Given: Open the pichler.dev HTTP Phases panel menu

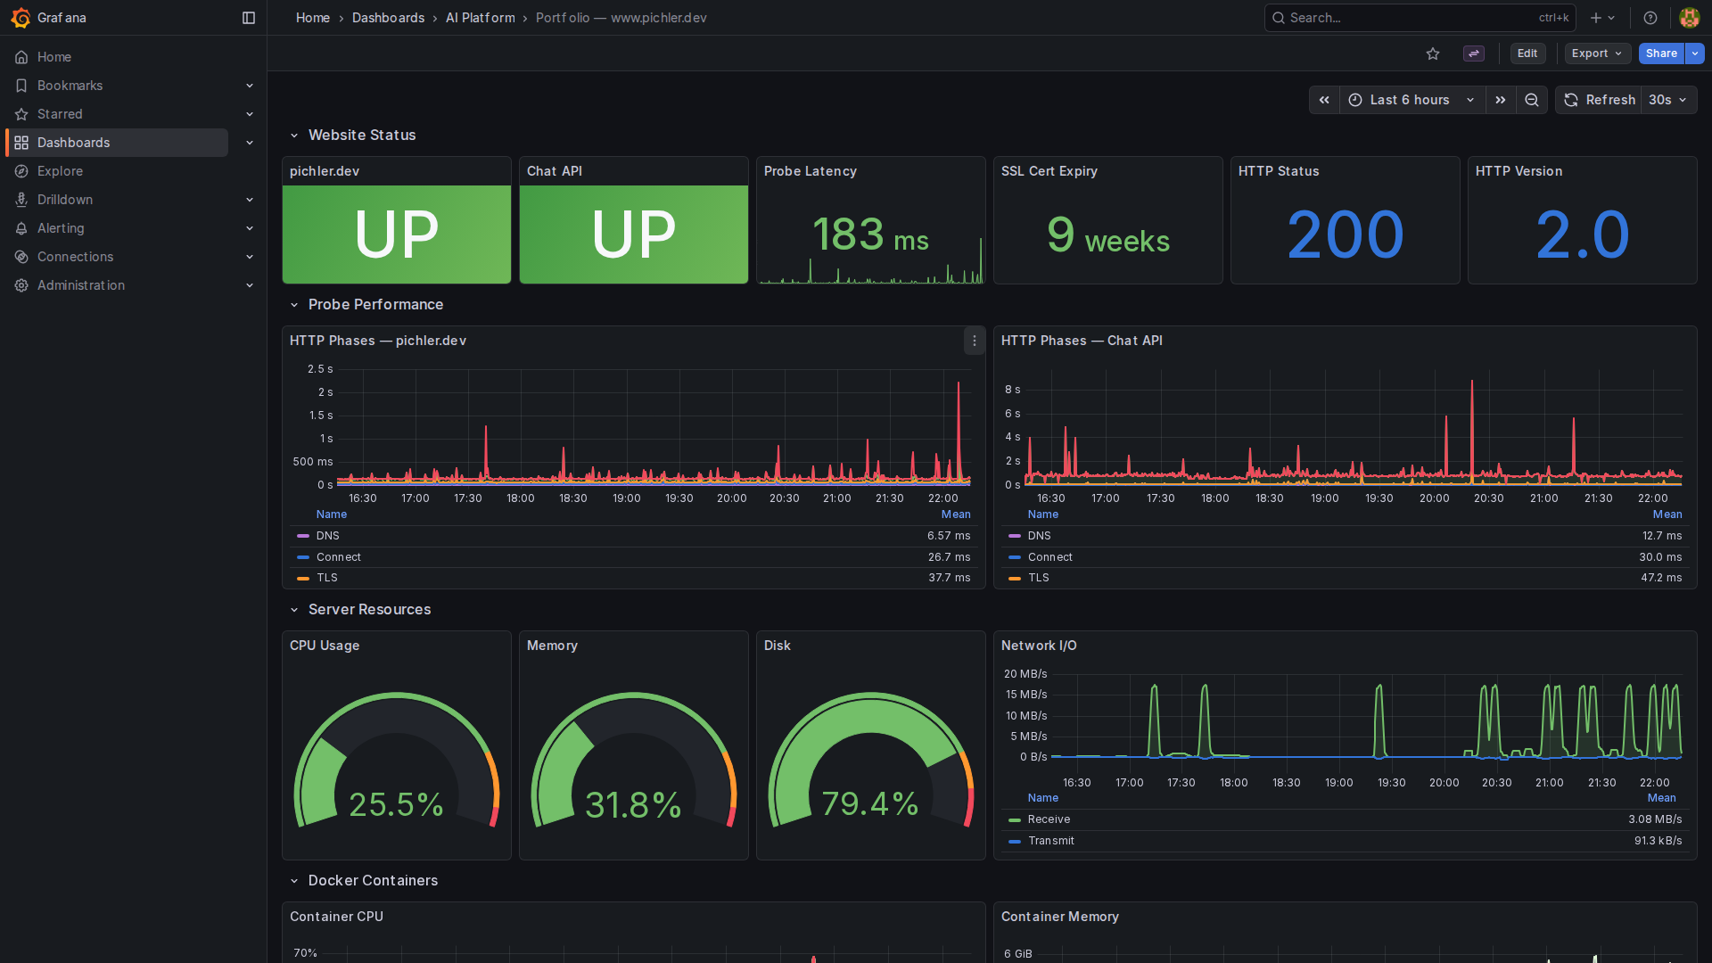Looking at the screenshot, I should [x=975, y=341].
